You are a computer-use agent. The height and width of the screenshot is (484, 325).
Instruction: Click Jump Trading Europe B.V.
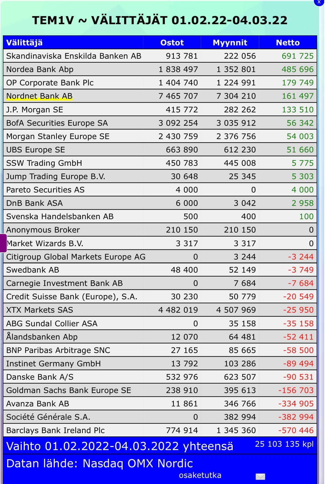click(56, 176)
